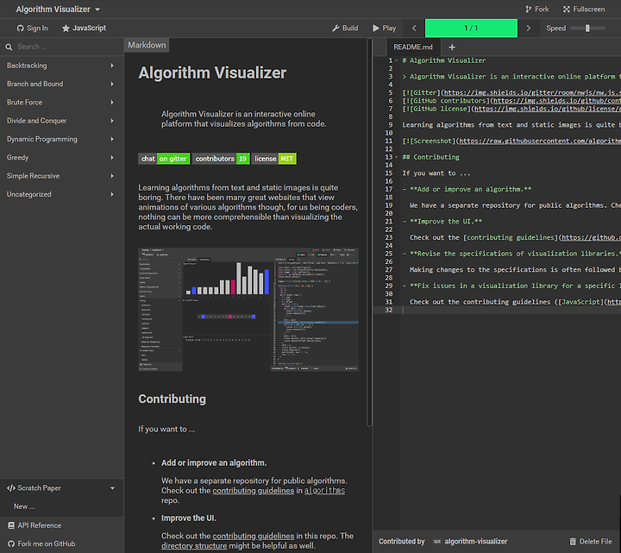Click the Fork button

point(537,9)
